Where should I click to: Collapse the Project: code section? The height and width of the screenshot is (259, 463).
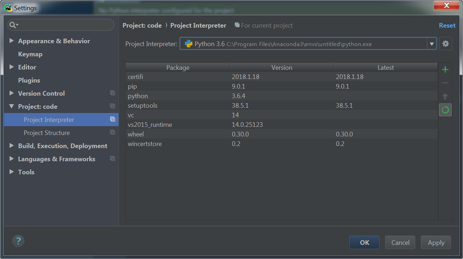(11, 106)
